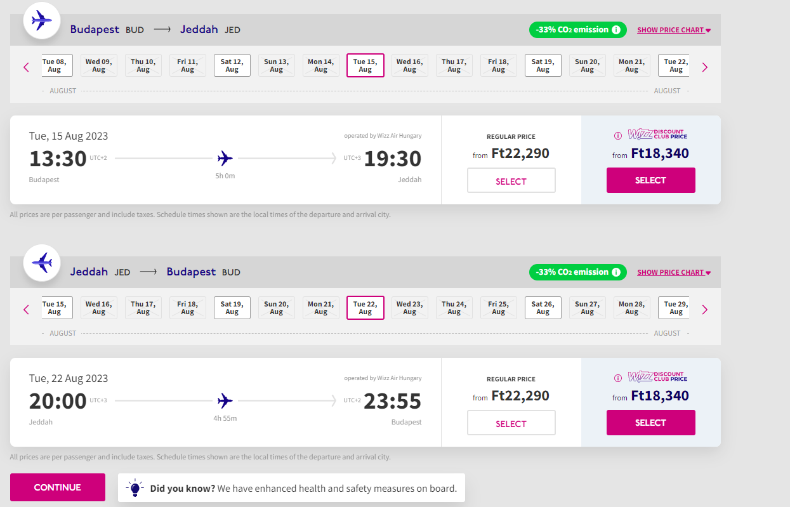790x507 pixels.
Task: Open CO2 emission info on outbound flight
Action: (x=615, y=30)
